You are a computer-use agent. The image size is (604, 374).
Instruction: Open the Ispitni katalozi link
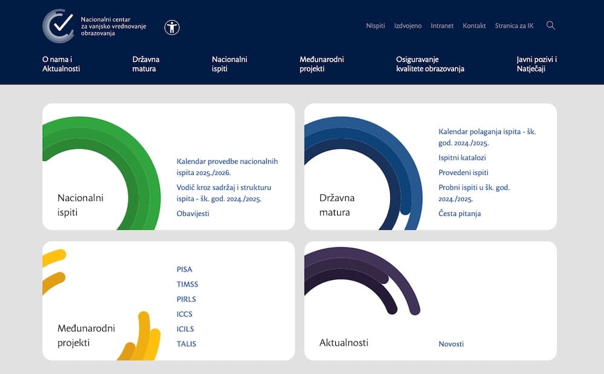462,157
